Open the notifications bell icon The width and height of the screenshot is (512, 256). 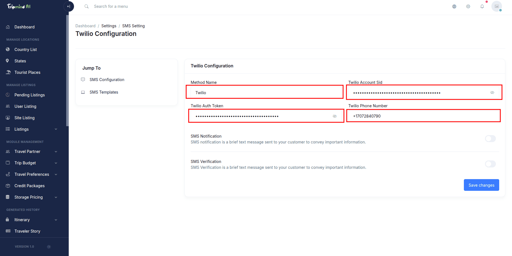tap(482, 6)
